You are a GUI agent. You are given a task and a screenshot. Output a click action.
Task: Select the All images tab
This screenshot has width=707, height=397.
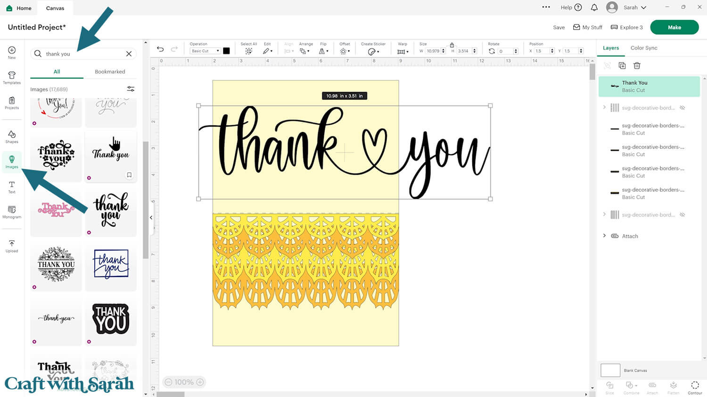point(57,72)
